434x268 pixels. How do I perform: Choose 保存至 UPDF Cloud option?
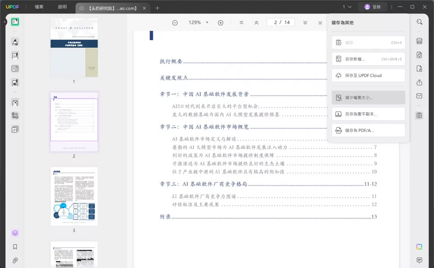(x=368, y=75)
